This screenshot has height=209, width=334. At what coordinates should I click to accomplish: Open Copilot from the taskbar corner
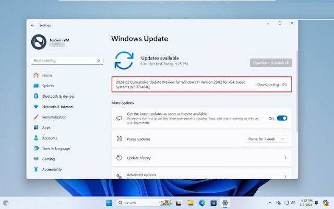pyautogui.click(x=326, y=203)
